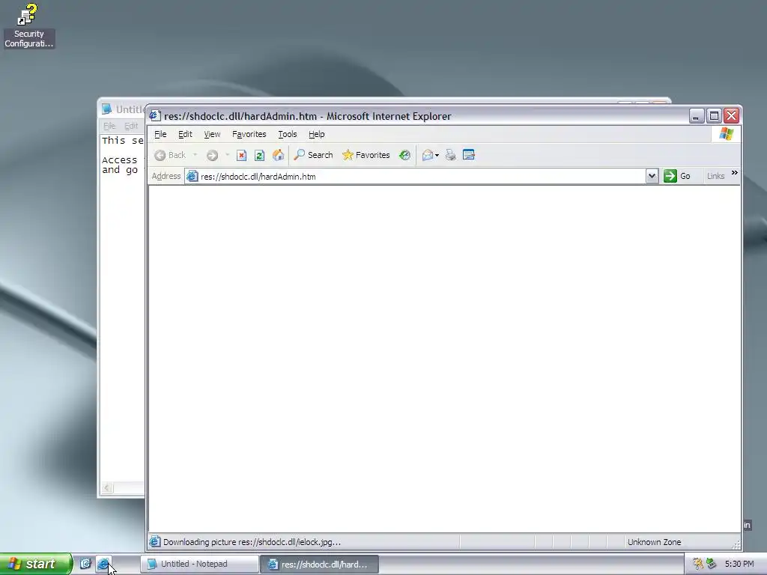Click the IE icon in the title bar
The width and height of the screenshot is (767, 575).
(x=155, y=116)
